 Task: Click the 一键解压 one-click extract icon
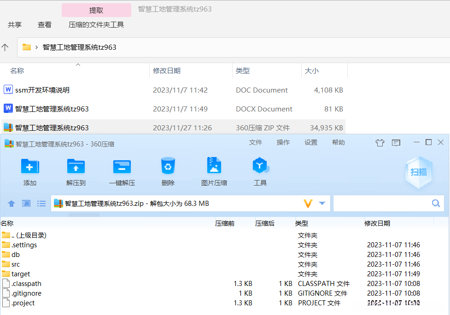pos(122,167)
